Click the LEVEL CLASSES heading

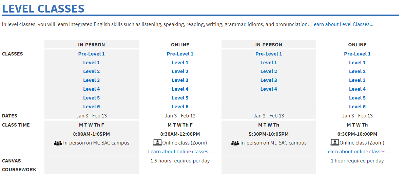pyautogui.click(x=43, y=8)
